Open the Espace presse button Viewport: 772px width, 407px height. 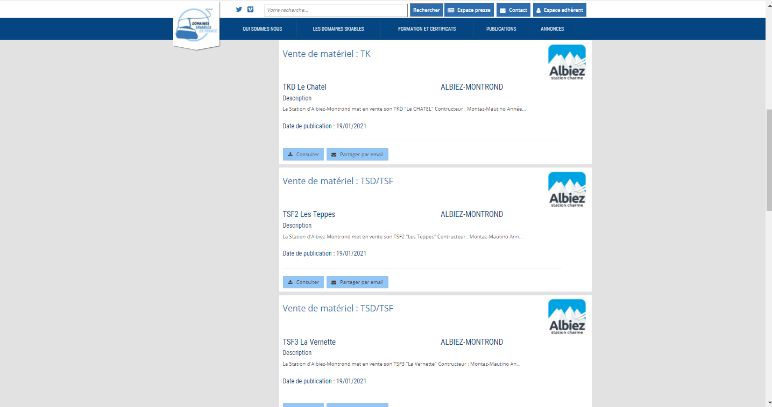click(469, 10)
